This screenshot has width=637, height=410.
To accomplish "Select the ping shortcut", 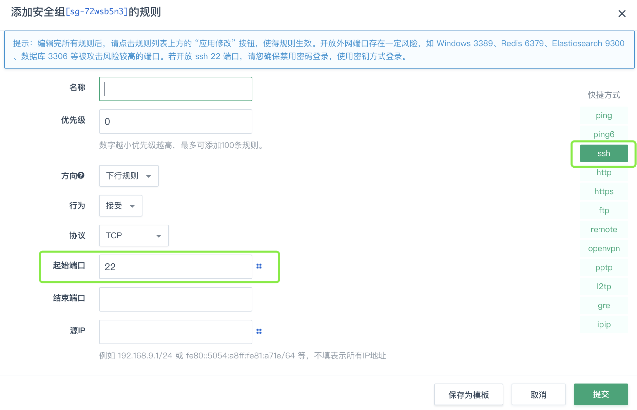I will click(x=604, y=115).
